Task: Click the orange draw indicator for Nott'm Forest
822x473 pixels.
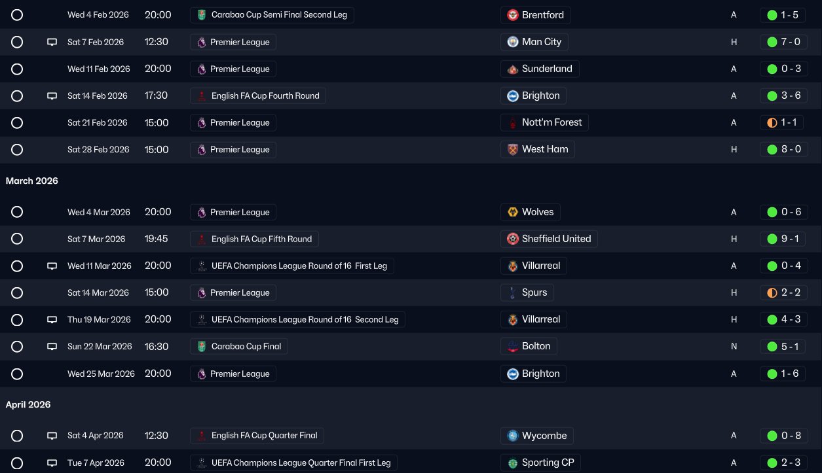Action: [772, 122]
